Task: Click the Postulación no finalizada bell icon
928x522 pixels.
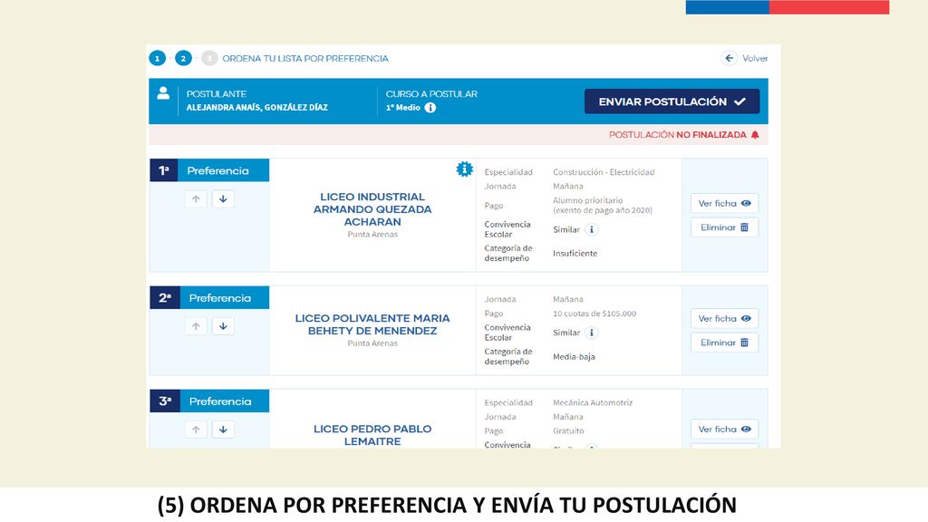Action: tap(755, 135)
